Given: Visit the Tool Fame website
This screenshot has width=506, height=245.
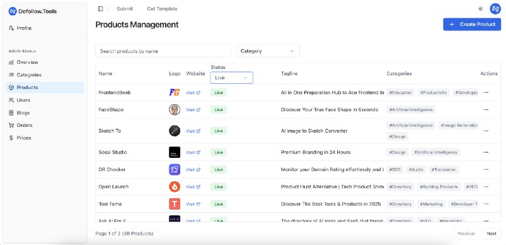Looking at the screenshot, I should (194, 204).
